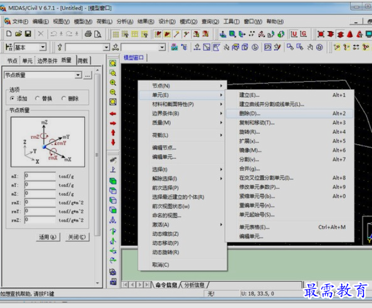The width and height of the screenshot is (372, 308).
Task: Choose 取消(C) in the context menu
Action: point(182,265)
